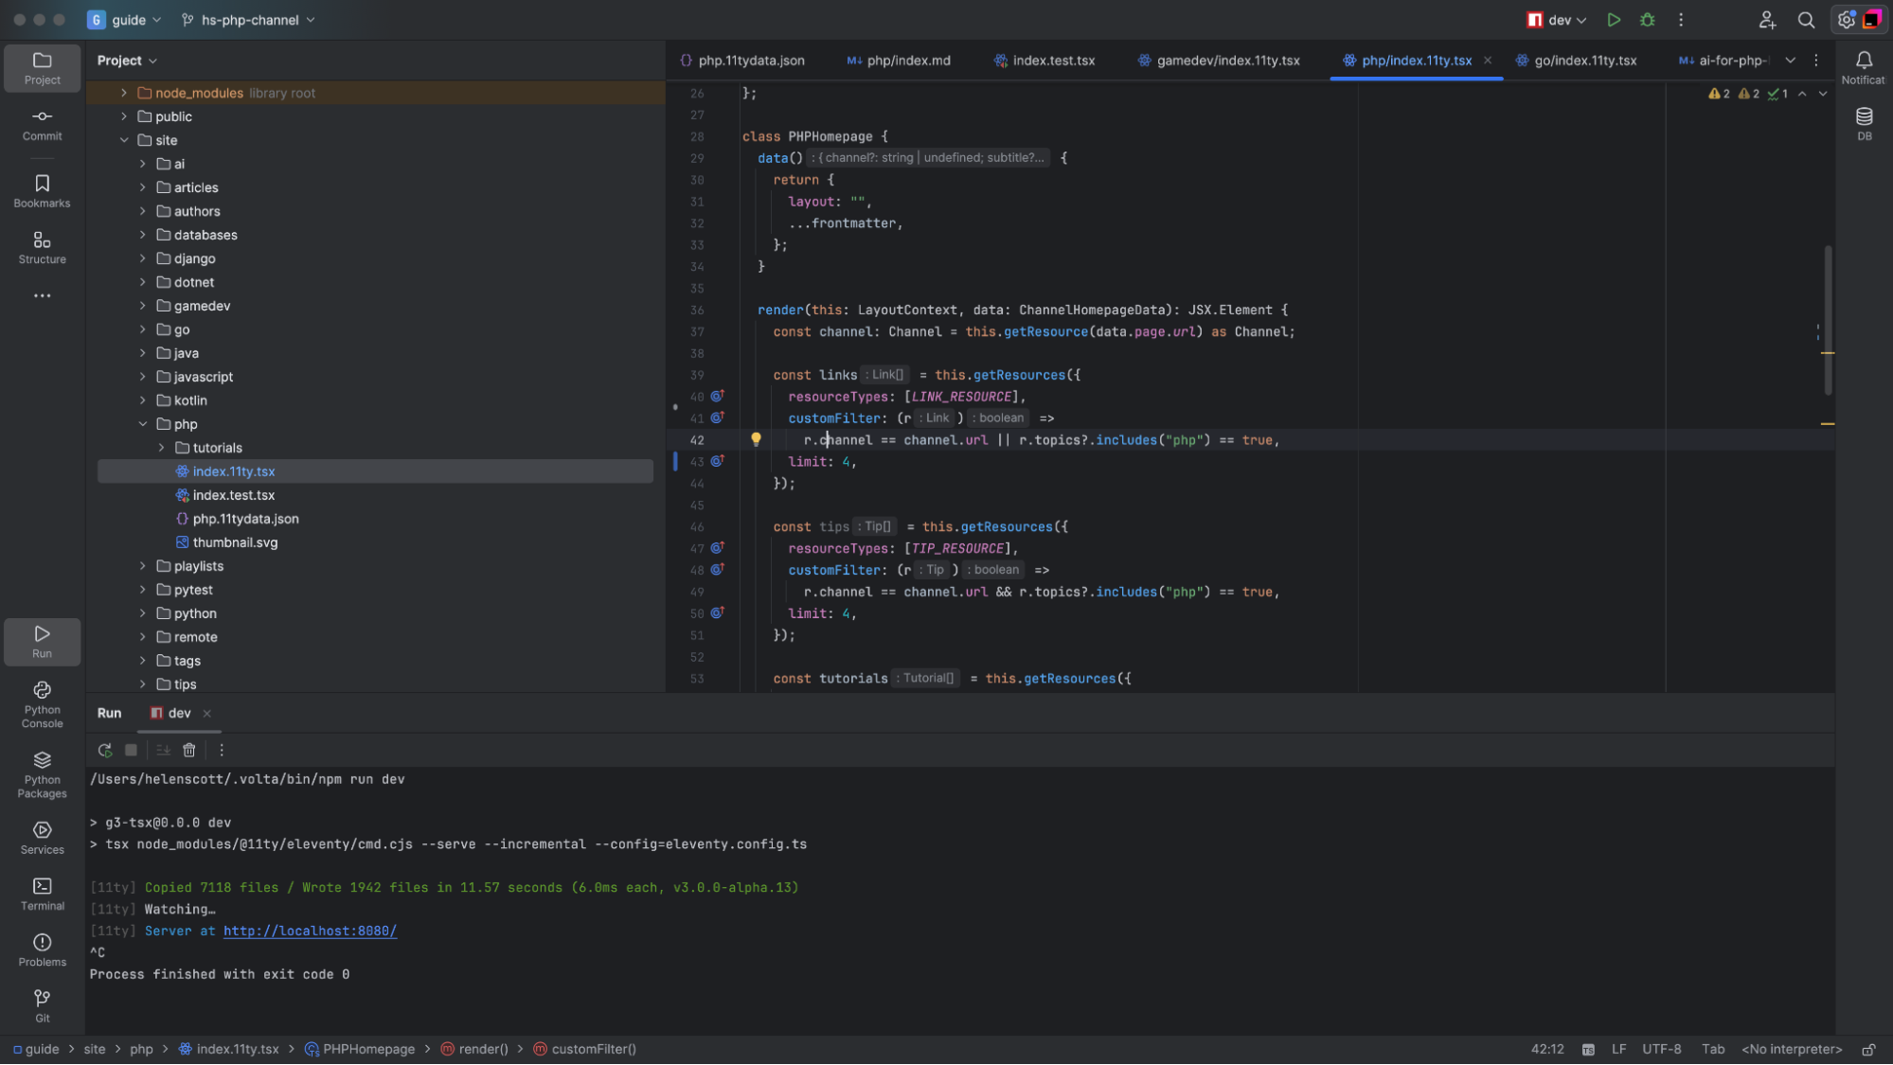Click the No interpreter status widget
1893x1065 pixels.
coord(1792,1050)
